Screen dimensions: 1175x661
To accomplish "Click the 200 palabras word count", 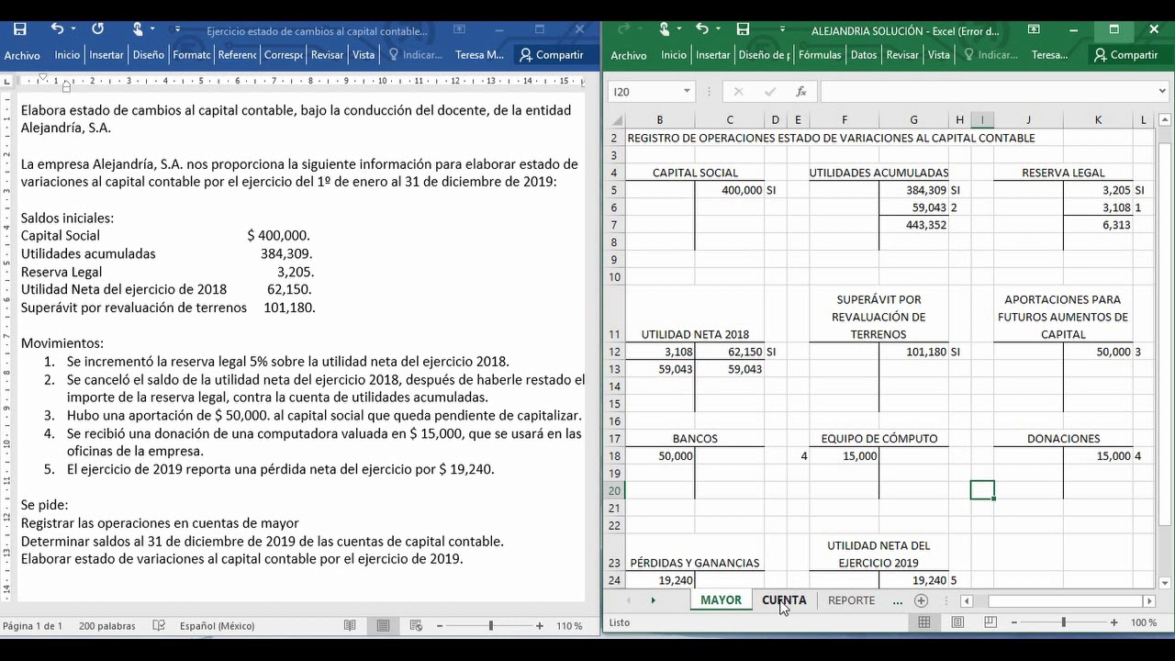I will point(106,626).
